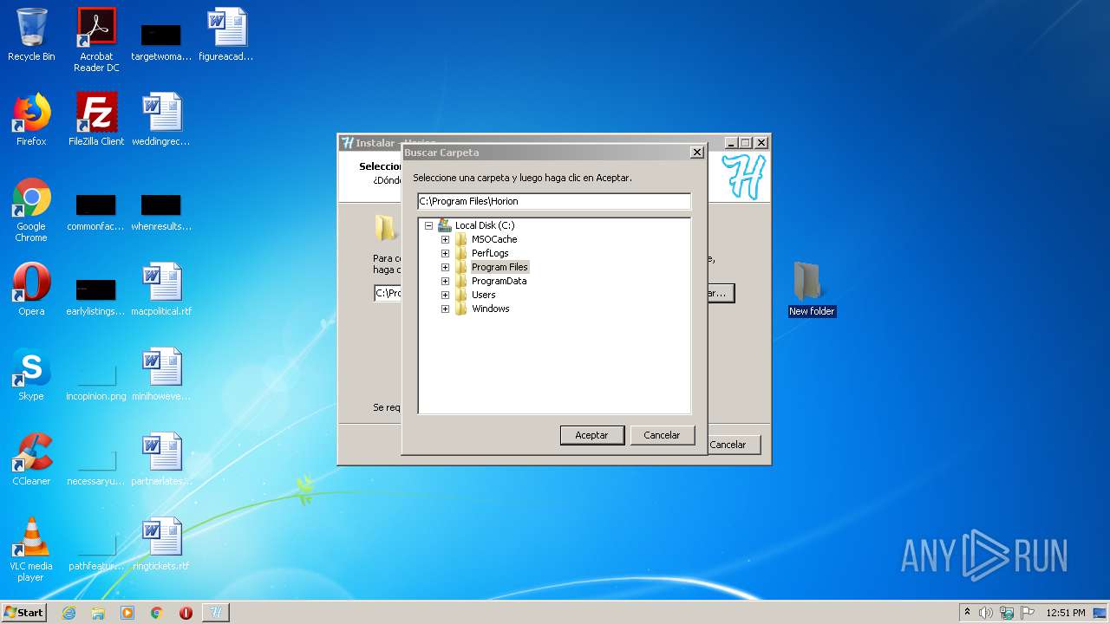Image resolution: width=1110 pixels, height=624 pixels.
Task: Show hidden tray icons arrow
Action: tap(967, 613)
